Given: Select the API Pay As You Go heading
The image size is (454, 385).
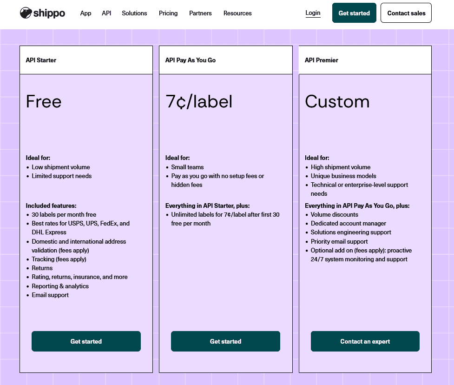Looking at the screenshot, I should (191, 60).
